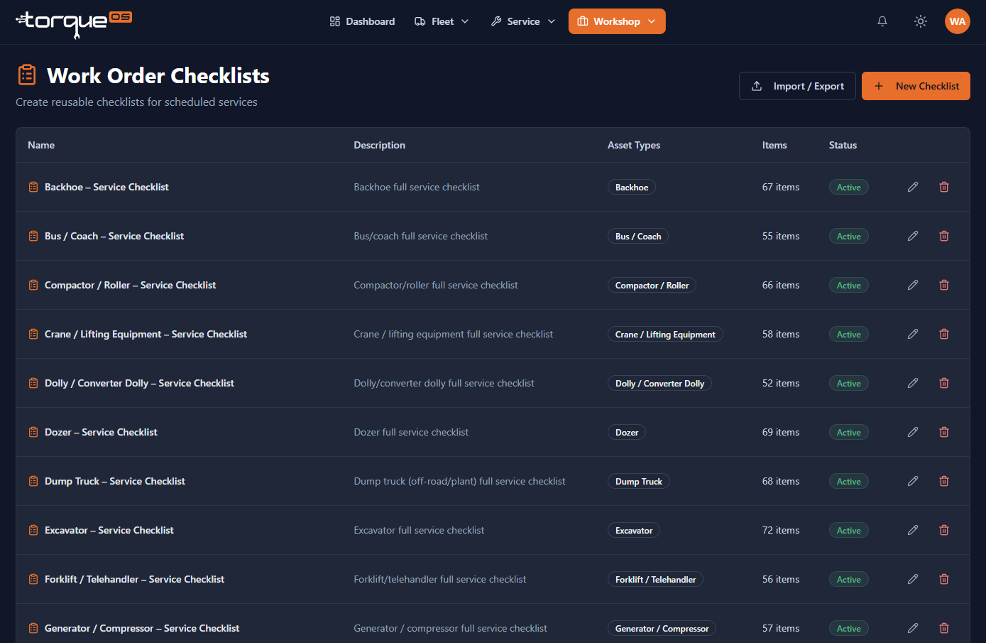Open notifications bell
Image resolution: width=986 pixels, height=643 pixels.
click(x=882, y=21)
